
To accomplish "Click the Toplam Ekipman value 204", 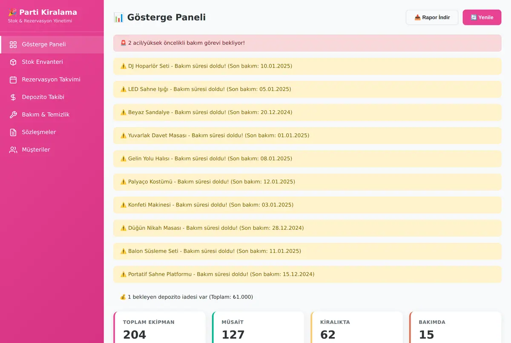I will (x=135, y=335).
